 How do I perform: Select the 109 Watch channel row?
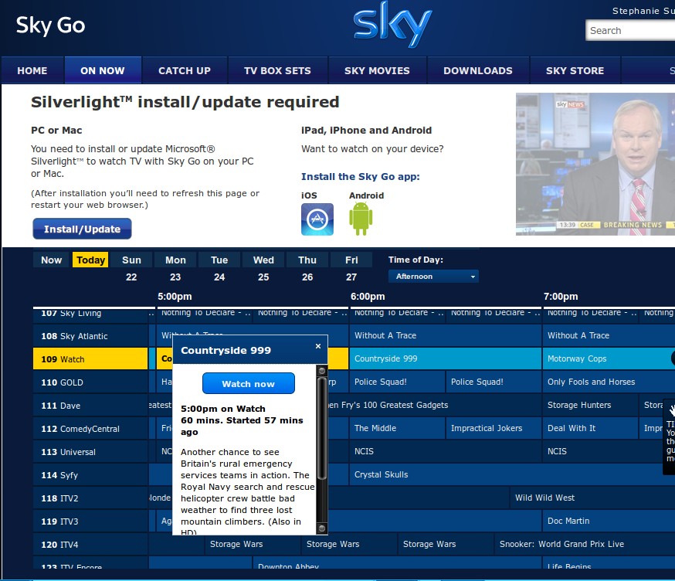click(x=90, y=359)
